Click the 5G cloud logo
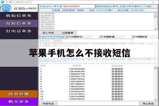 (x=6, y=8)
